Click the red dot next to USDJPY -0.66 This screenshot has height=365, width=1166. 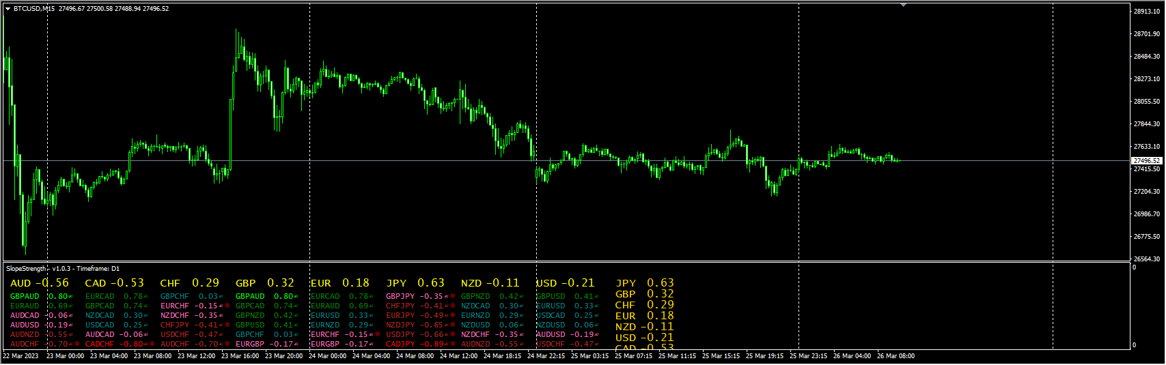[x=452, y=334]
